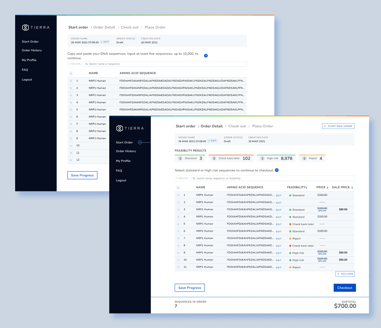The width and height of the screenshot is (381, 328).
Task: Open Start Order in the front window sidebar
Action: click(124, 143)
